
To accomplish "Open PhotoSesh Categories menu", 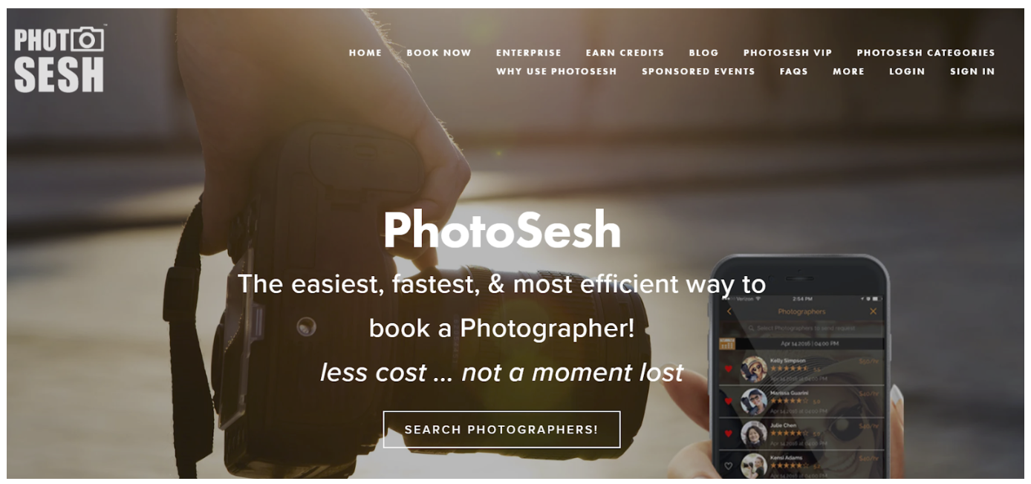I will [926, 53].
